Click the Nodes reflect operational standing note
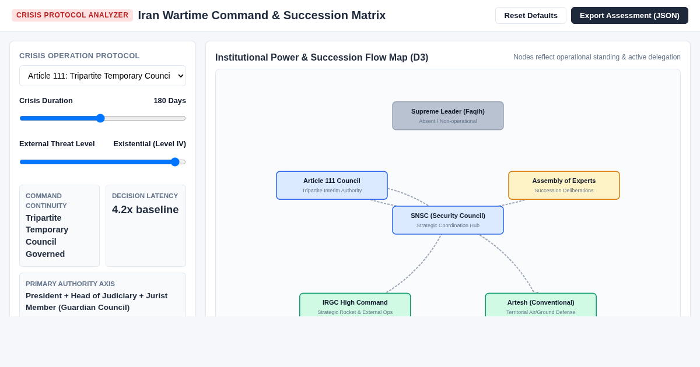700x367 pixels. coord(597,57)
